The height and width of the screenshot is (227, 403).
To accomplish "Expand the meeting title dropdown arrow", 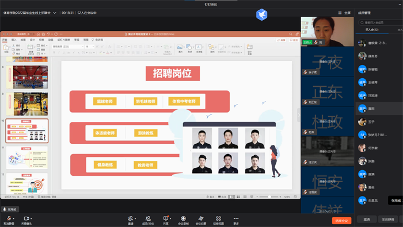I will pos(55,13).
